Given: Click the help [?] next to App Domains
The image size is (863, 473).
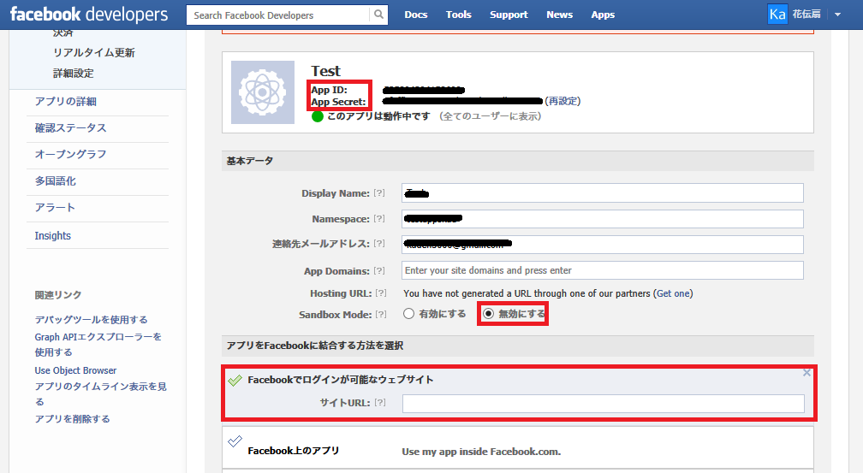Looking at the screenshot, I should (379, 270).
